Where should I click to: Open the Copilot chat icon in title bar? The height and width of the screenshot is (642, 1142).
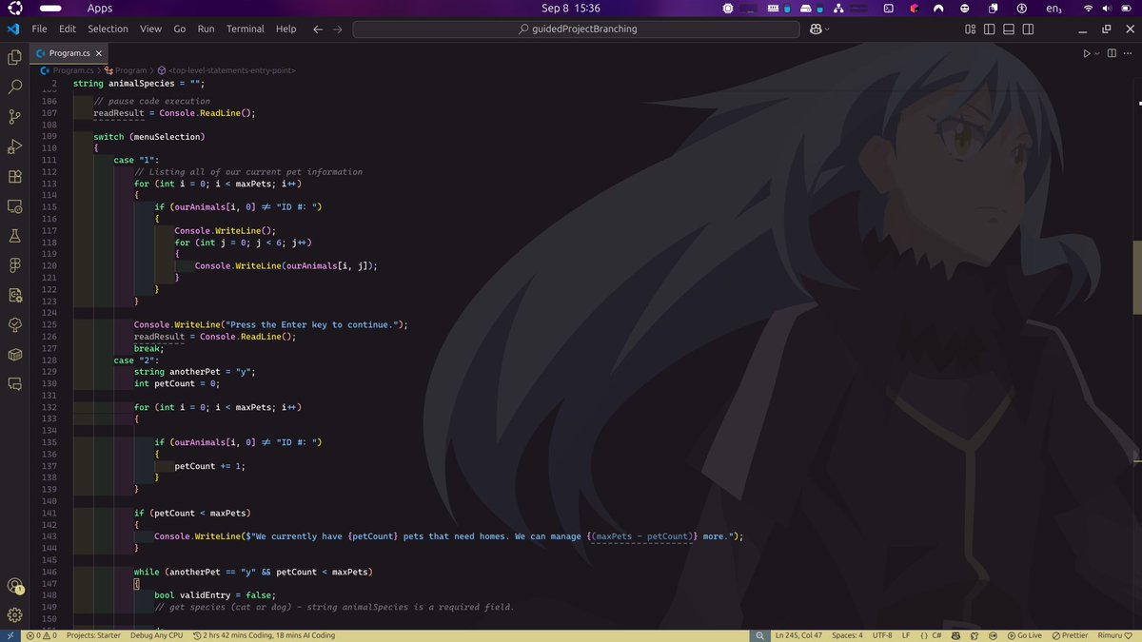click(816, 29)
